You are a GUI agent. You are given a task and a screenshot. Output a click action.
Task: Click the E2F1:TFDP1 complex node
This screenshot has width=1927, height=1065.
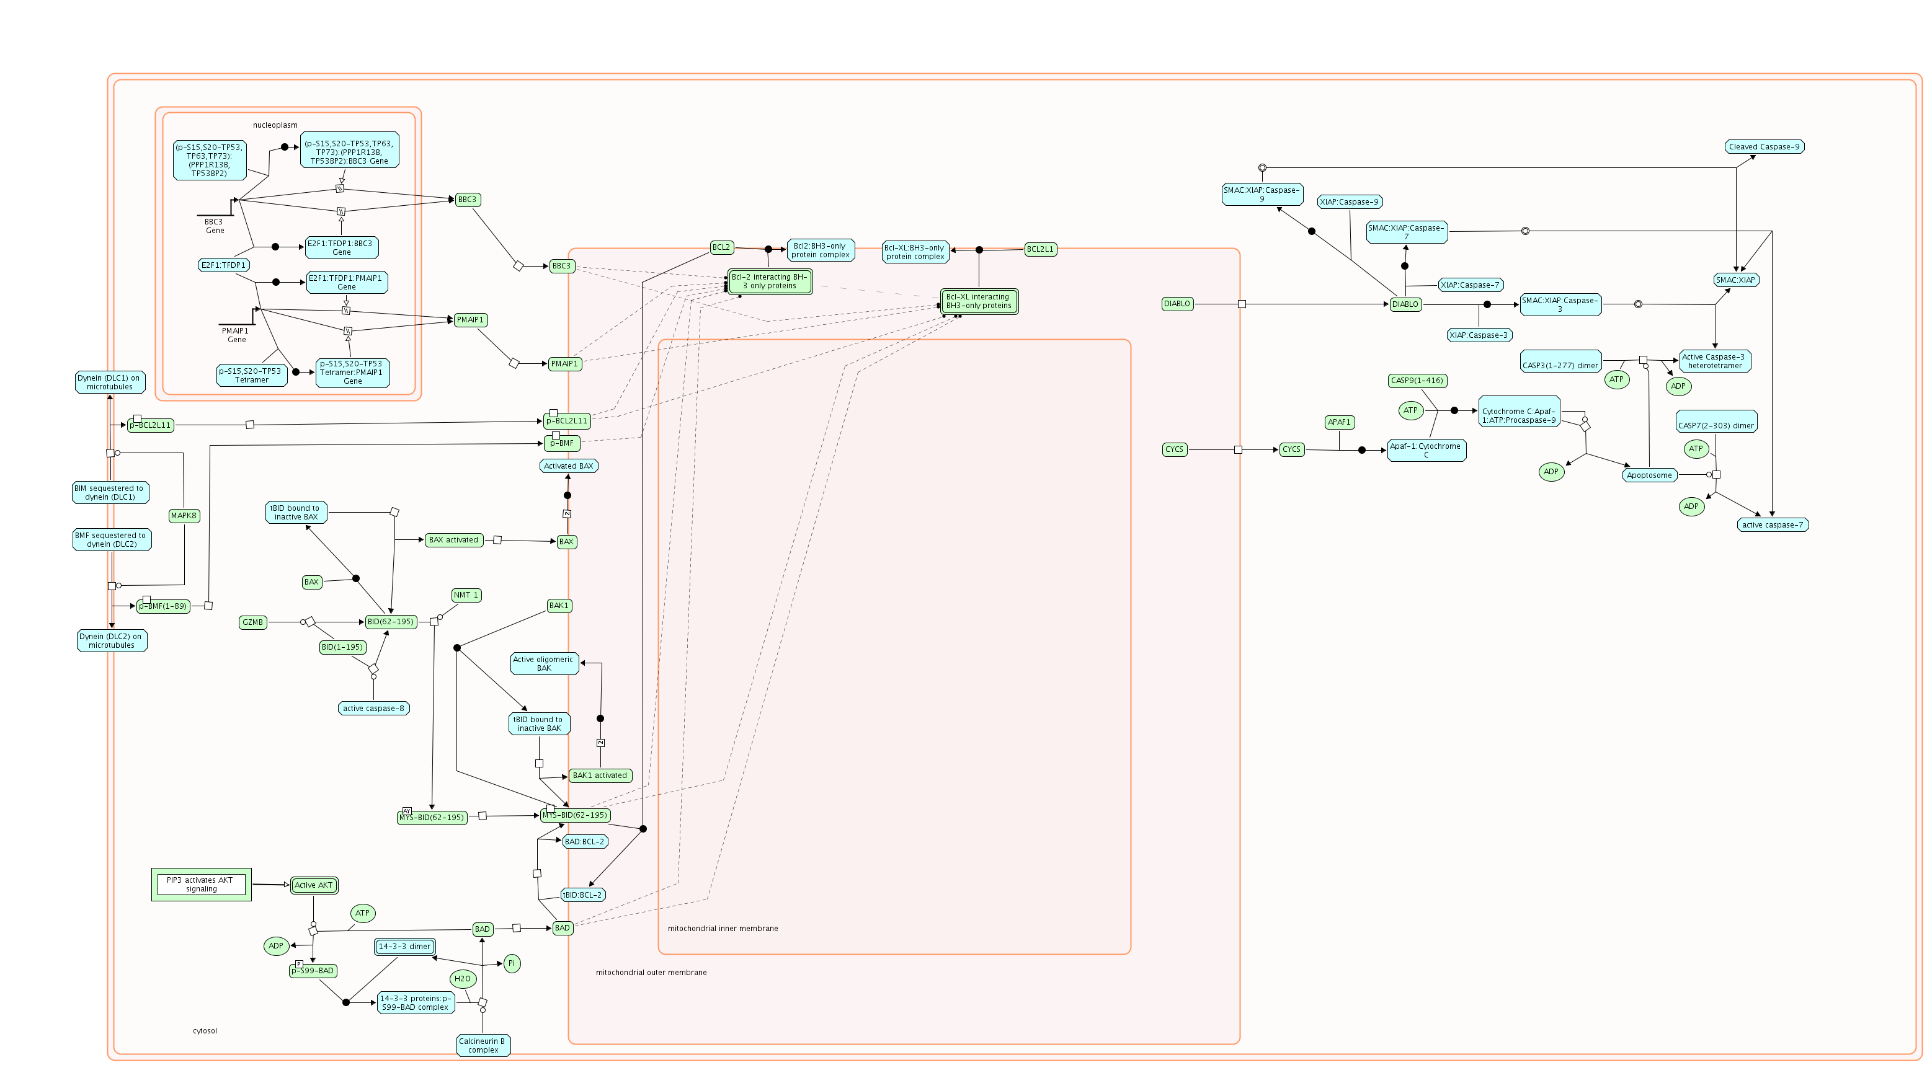pyautogui.click(x=223, y=265)
